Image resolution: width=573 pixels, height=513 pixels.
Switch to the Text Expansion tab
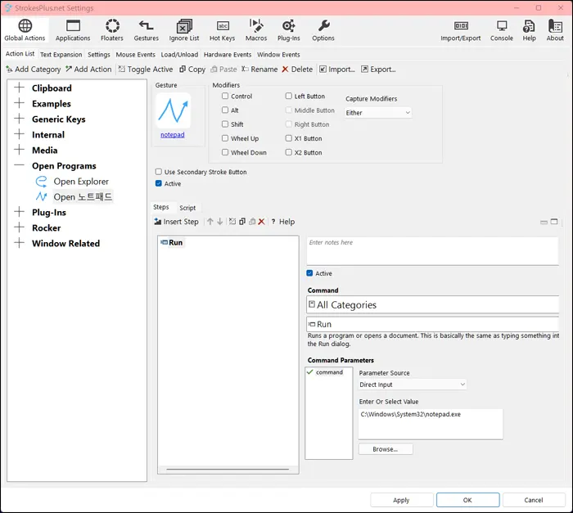pyautogui.click(x=61, y=55)
